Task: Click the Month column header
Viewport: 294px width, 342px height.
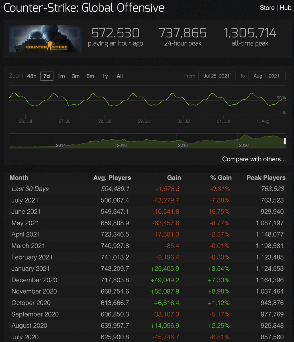Action: click(x=19, y=178)
